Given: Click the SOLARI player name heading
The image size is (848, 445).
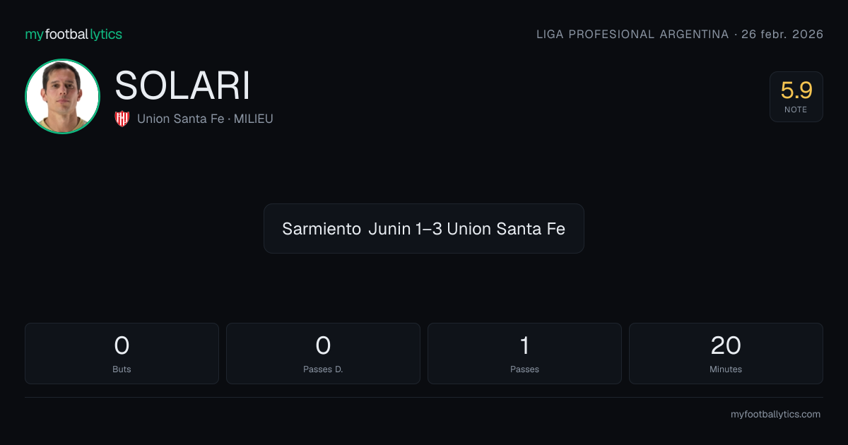Looking at the screenshot, I should click(182, 85).
